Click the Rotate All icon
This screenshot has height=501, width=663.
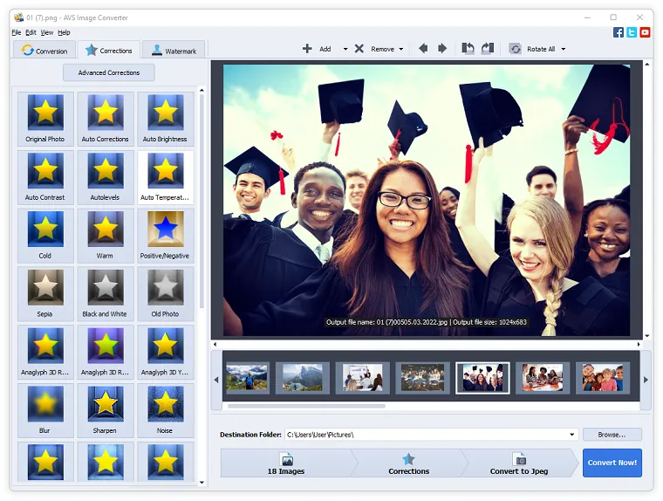pyautogui.click(x=515, y=49)
